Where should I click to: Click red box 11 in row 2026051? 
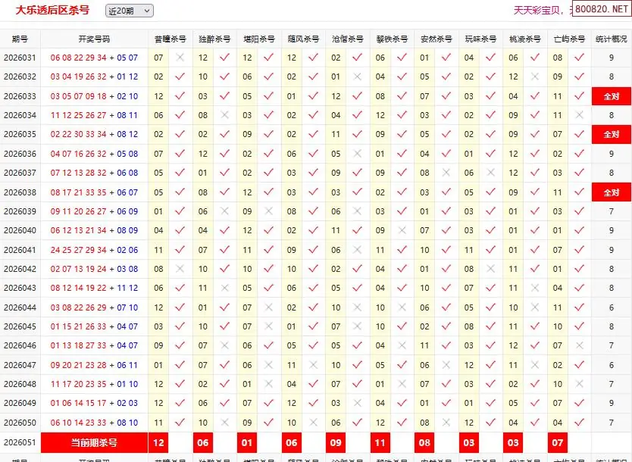point(380,442)
